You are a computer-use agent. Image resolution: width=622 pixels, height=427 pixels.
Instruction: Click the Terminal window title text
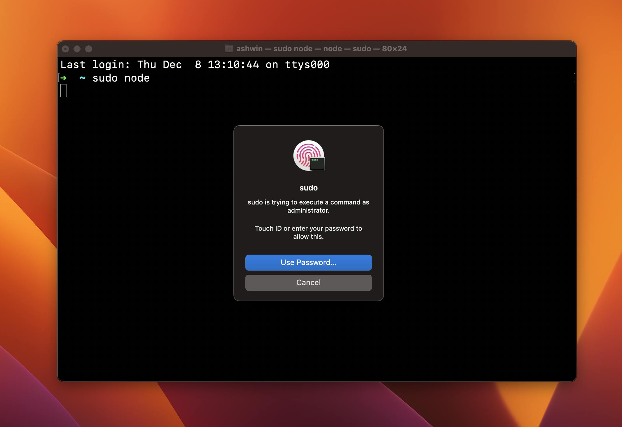pos(321,49)
